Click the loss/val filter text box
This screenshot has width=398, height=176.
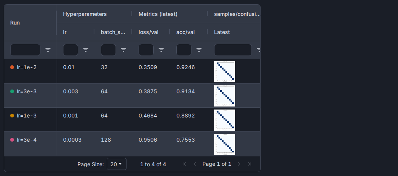click(146, 50)
